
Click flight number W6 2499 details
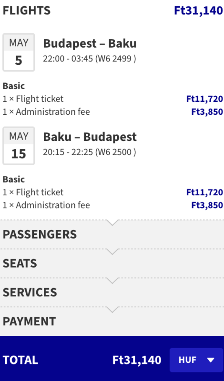click(x=115, y=59)
